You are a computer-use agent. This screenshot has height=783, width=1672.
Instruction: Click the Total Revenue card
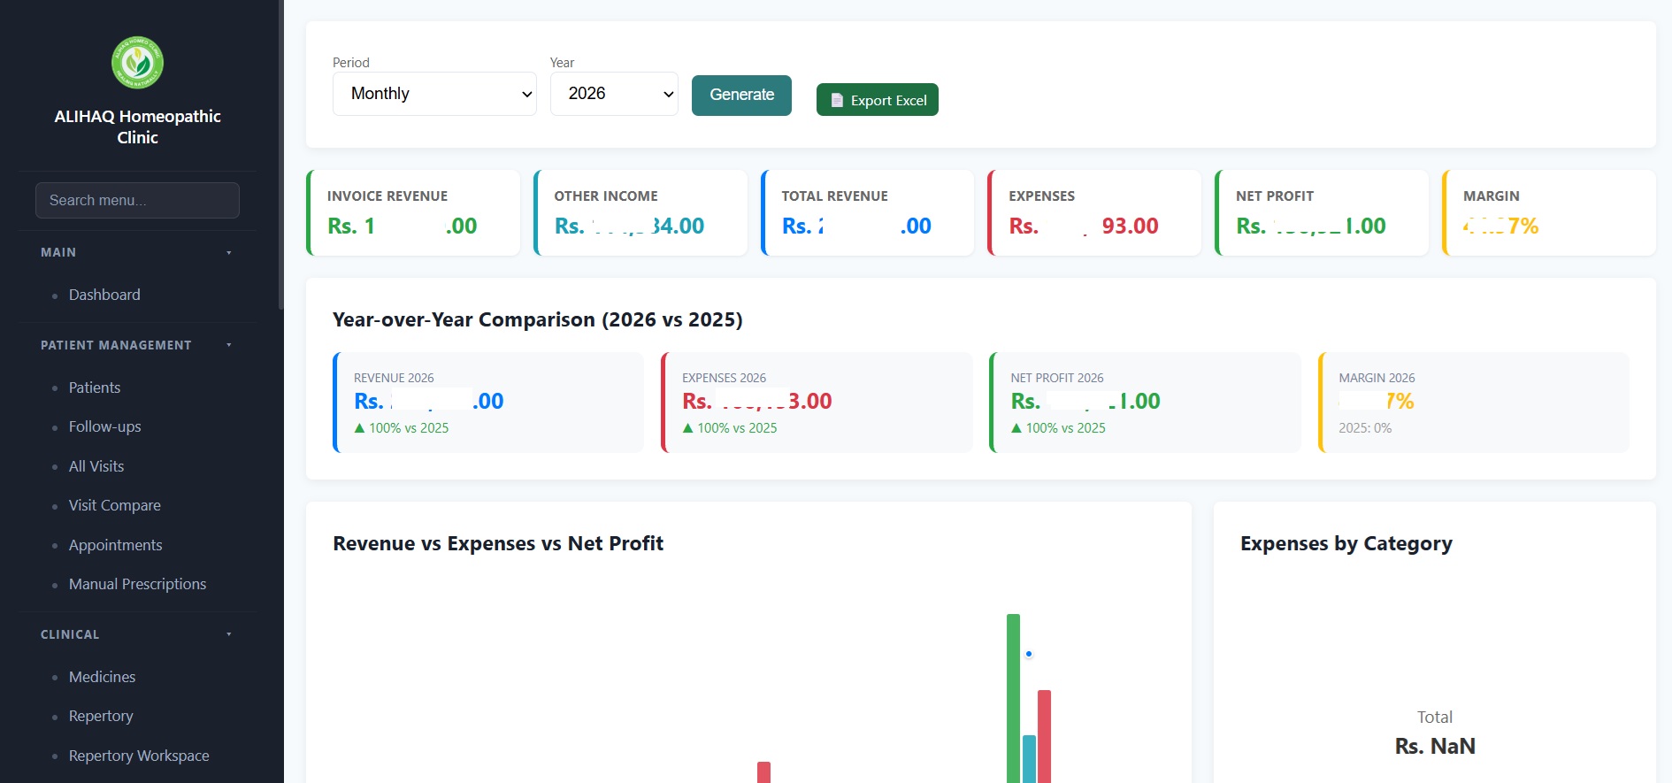coord(868,213)
